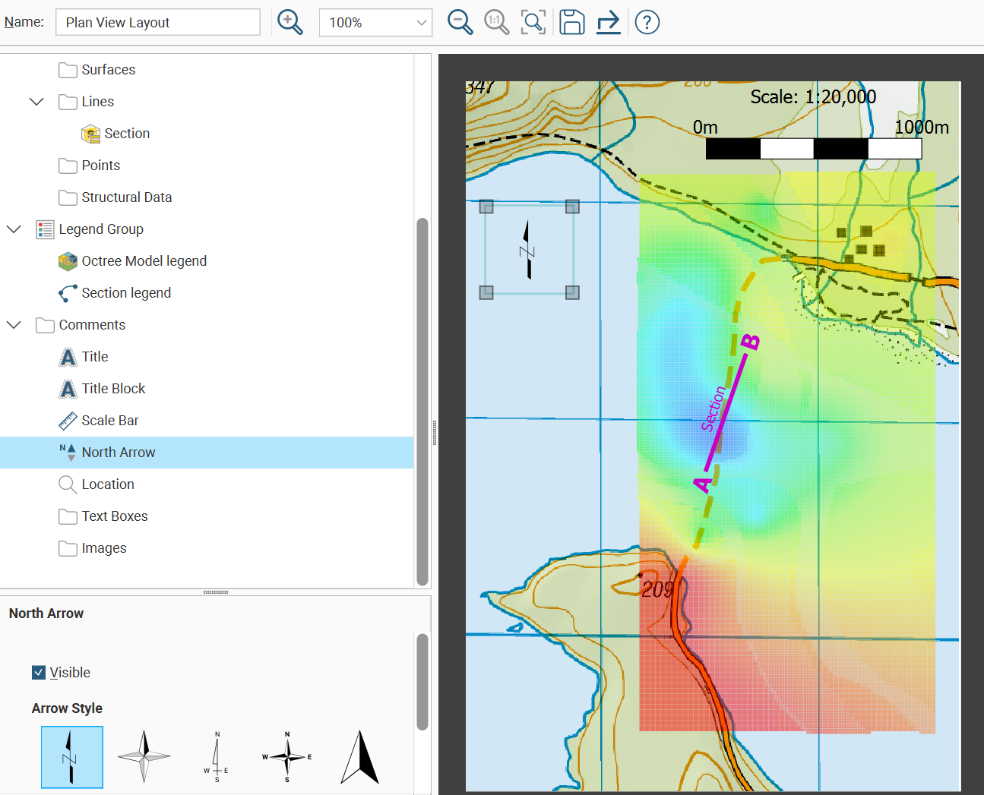Image resolution: width=984 pixels, height=795 pixels.
Task: Collapse the Lines folder
Action: pos(36,102)
